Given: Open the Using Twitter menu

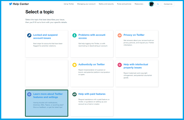Looking at the screenshot, I should [x=69, y=4].
